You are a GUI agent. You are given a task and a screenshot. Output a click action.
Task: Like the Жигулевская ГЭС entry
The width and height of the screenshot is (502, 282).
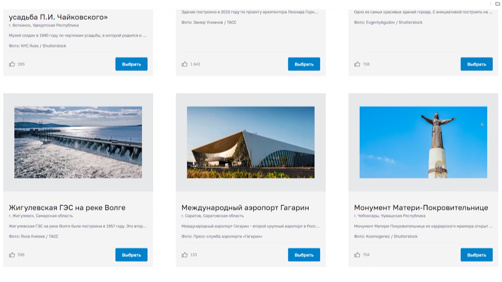click(x=12, y=255)
